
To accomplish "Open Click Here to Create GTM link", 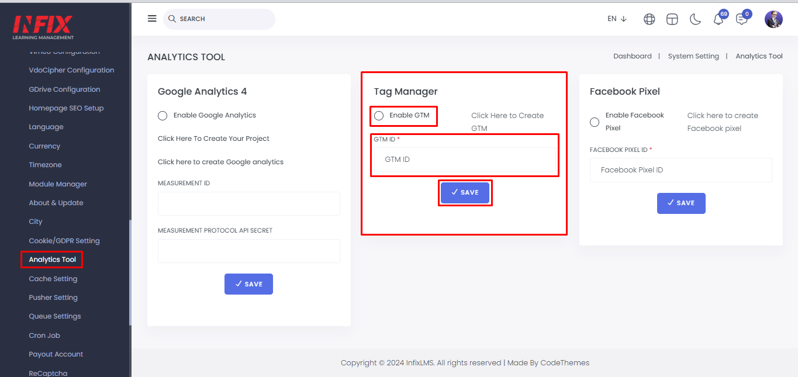I will [507, 122].
